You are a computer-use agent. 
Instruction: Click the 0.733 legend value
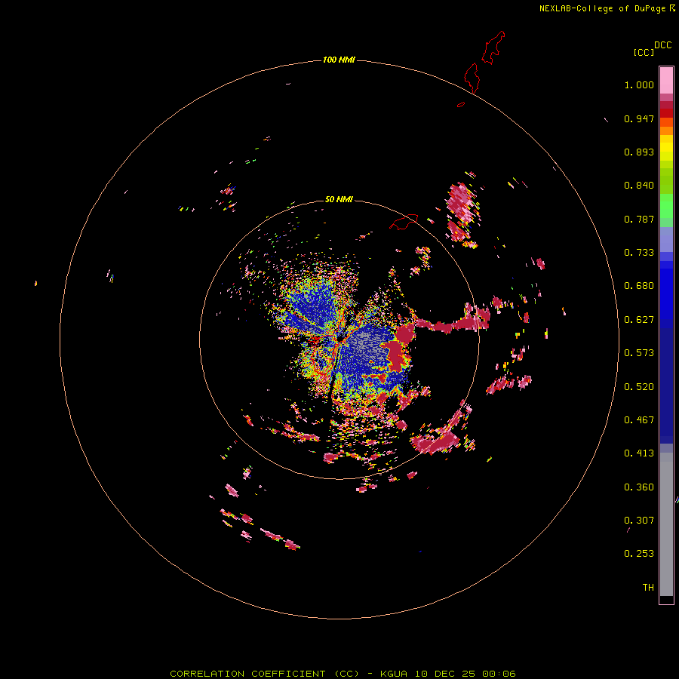coord(639,253)
